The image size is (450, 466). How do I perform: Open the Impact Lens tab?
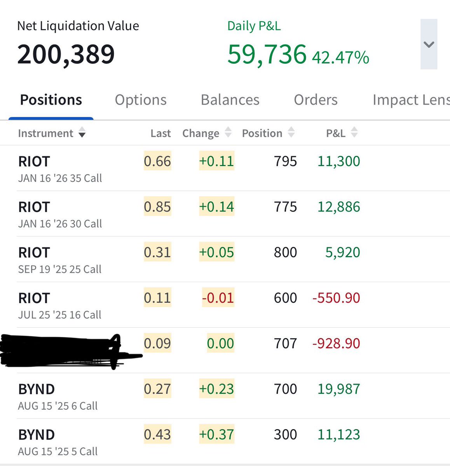[412, 100]
